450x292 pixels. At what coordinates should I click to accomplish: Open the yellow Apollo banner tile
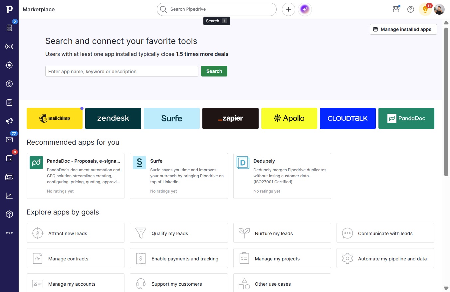click(x=289, y=118)
